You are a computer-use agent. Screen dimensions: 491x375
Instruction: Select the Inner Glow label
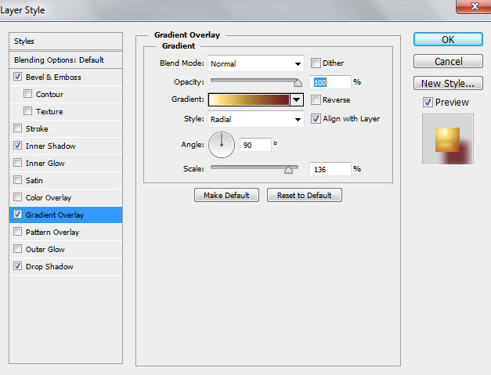[x=45, y=163]
